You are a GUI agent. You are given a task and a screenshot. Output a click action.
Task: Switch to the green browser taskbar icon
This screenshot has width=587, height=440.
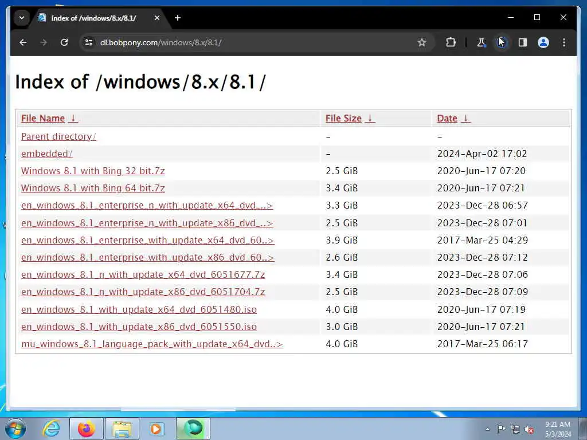click(x=193, y=429)
